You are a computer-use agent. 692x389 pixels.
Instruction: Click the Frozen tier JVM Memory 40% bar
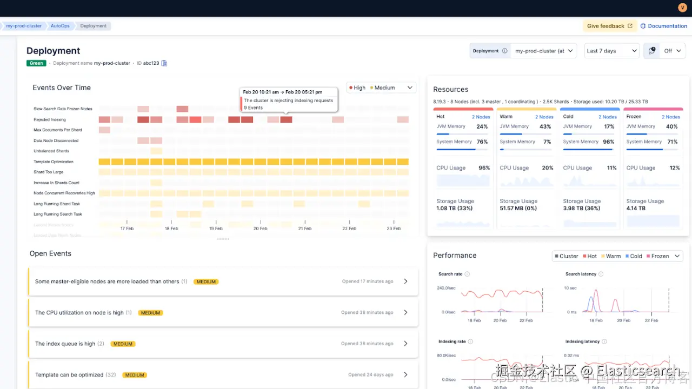[x=652, y=133]
